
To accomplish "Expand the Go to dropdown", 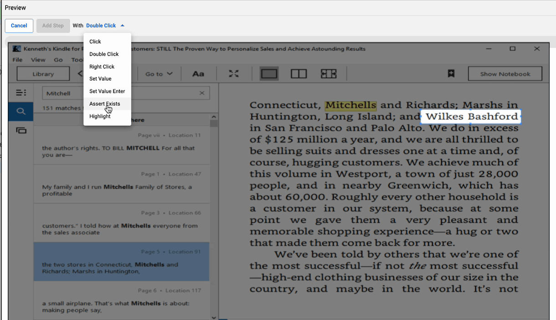I will [x=159, y=74].
